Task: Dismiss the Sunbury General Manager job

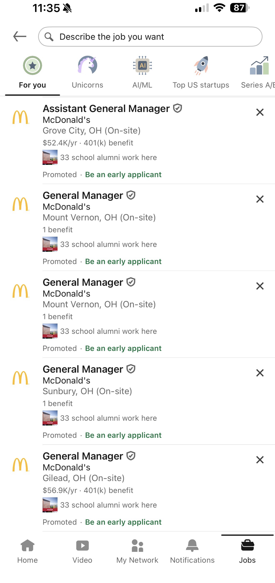Action: coord(260,373)
